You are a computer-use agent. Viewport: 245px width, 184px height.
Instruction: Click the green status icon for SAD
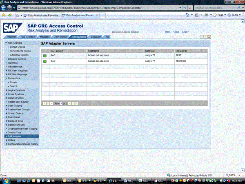45,61
